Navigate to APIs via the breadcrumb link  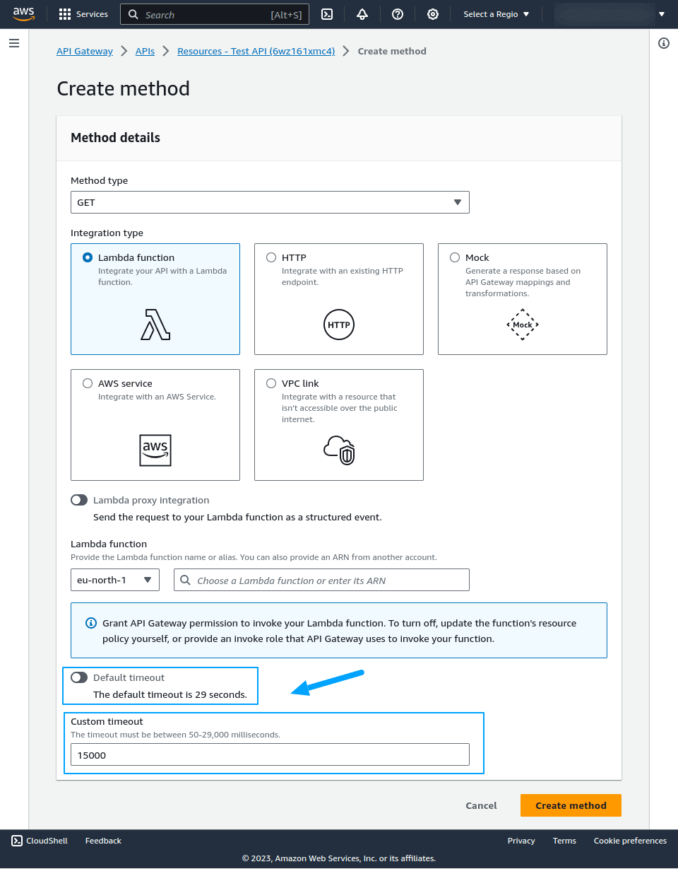click(145, 51)
